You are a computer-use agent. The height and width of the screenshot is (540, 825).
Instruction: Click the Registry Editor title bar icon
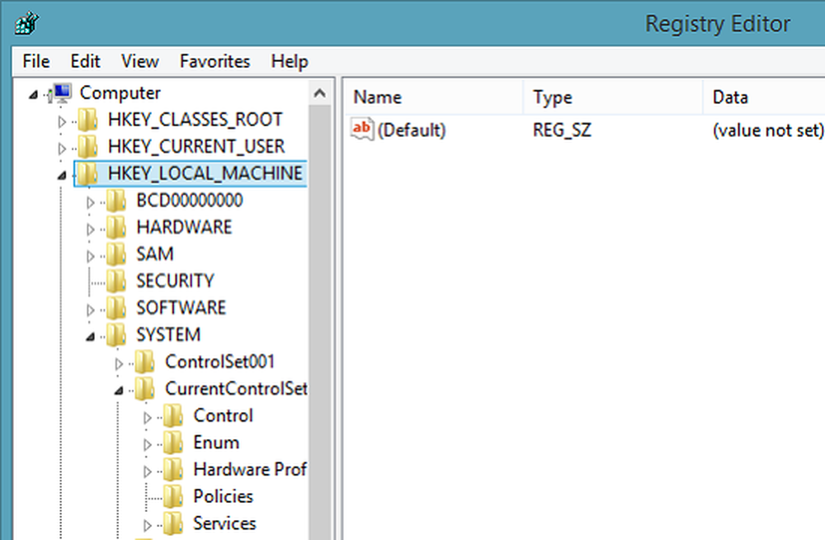point(26,23)
